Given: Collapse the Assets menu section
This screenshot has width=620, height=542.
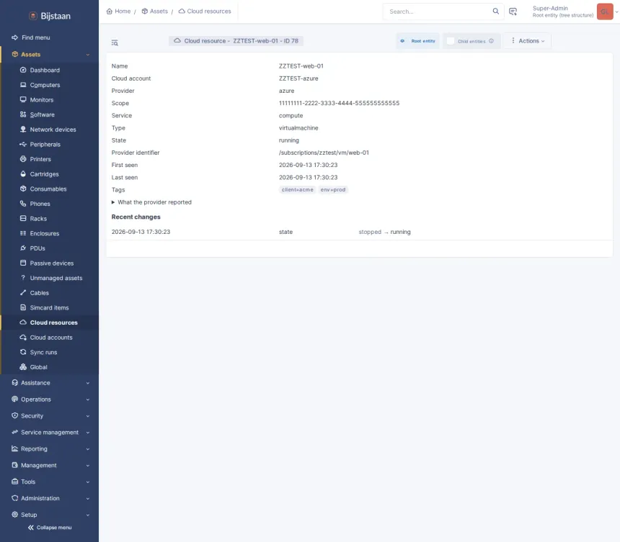Looking at the screenshot, I should (x=88, y=55).
